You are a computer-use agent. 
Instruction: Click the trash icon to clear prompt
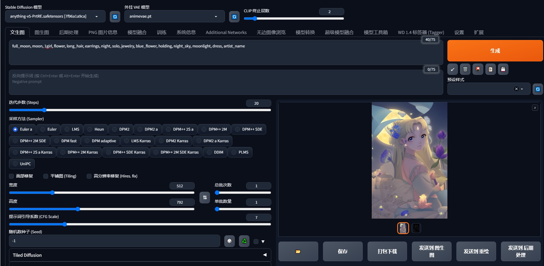(465, 69)
